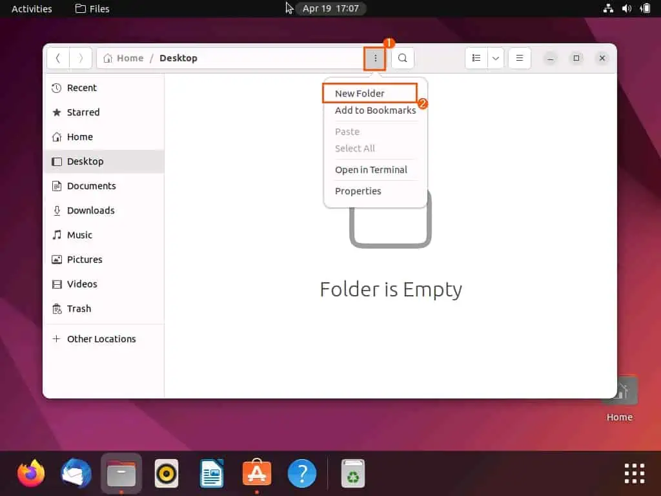
Task: Click the search magnifier icon in toolbar
Action: [402, 58]
